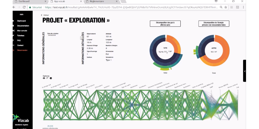Click the Volumétrie value 'Type 1'
This screenshot has width=259, height=129.
[109, 60]
